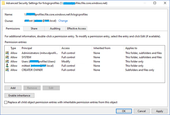Viewport: 170px width, 115px height.
Task: Click the user icon beside the mittest entry
Action: click(7, 66)
